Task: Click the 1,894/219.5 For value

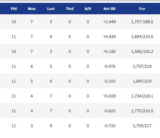Action: pyautogui.click(x=142, y=37)
